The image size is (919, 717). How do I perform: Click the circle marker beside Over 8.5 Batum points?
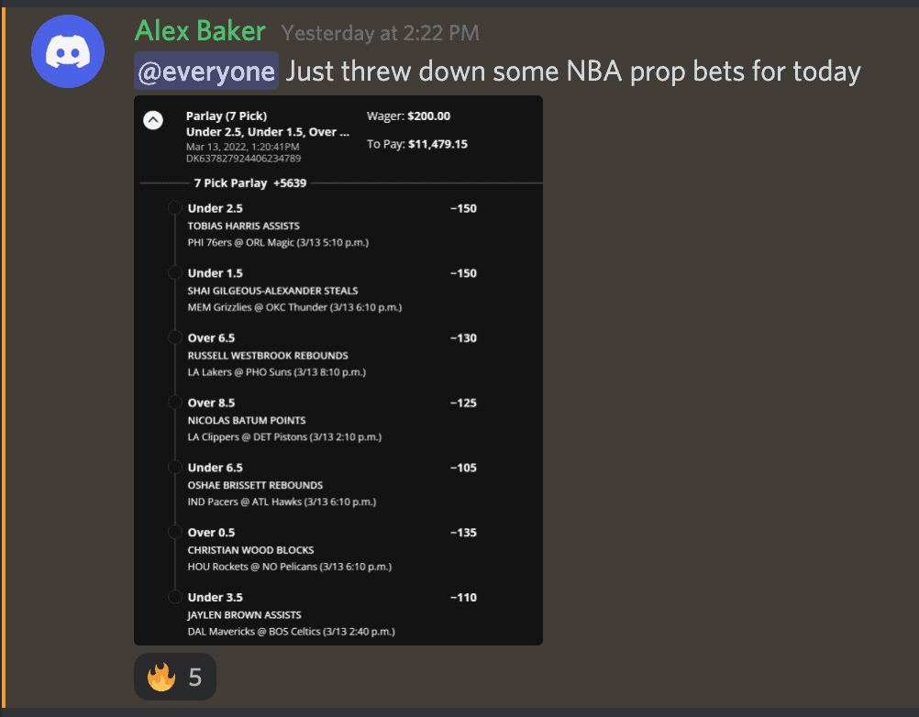tap(174, 402)
